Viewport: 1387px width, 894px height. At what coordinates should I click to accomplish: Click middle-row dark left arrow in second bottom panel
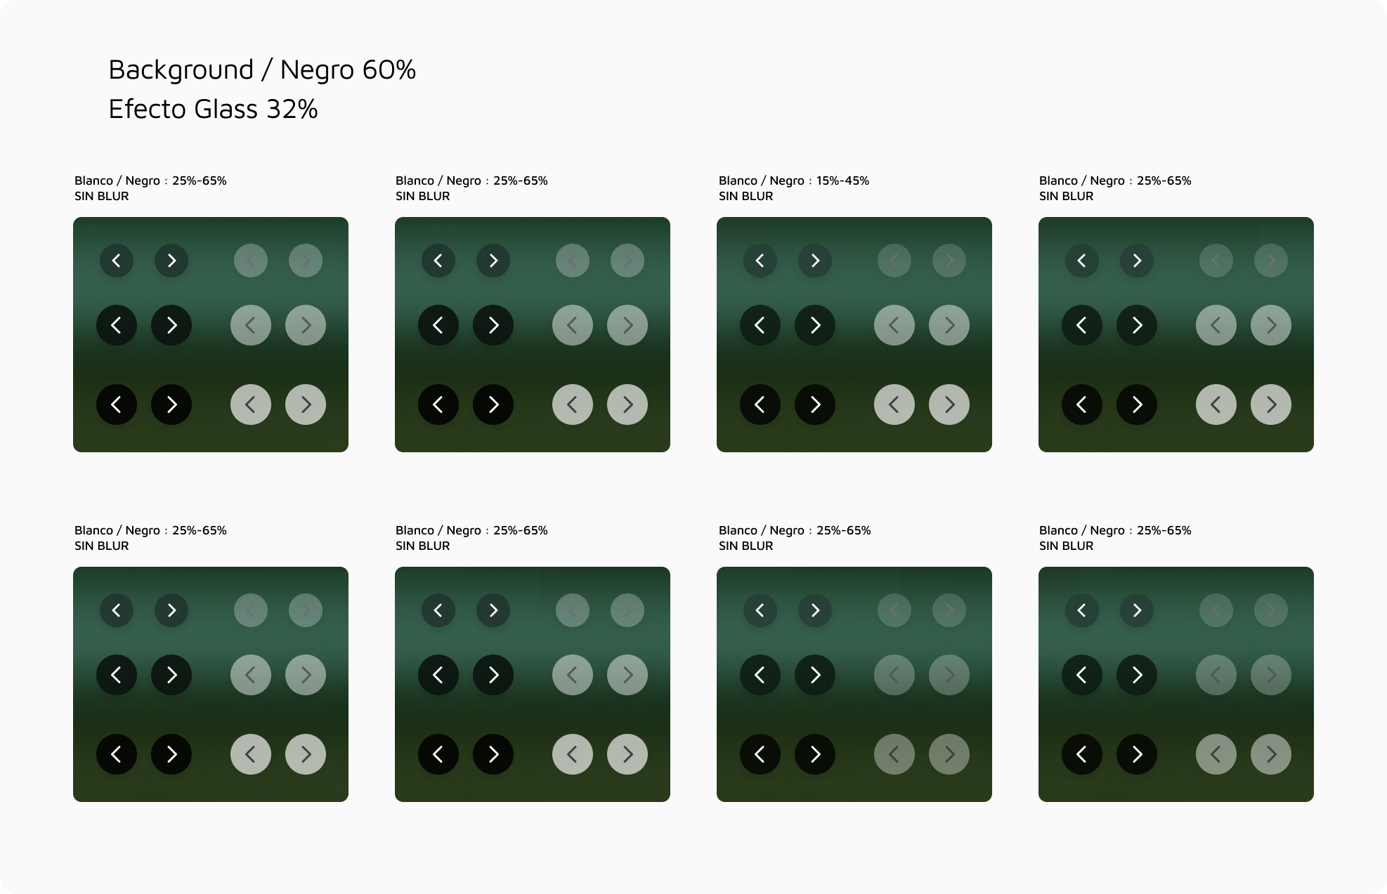click(438, 675)
